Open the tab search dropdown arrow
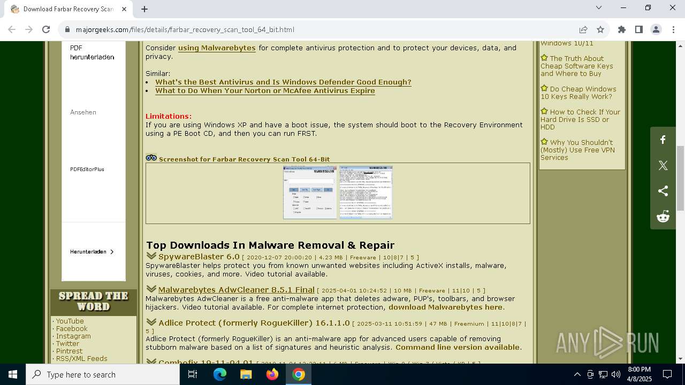The image size is (685, 385). (x=599, y=7)
